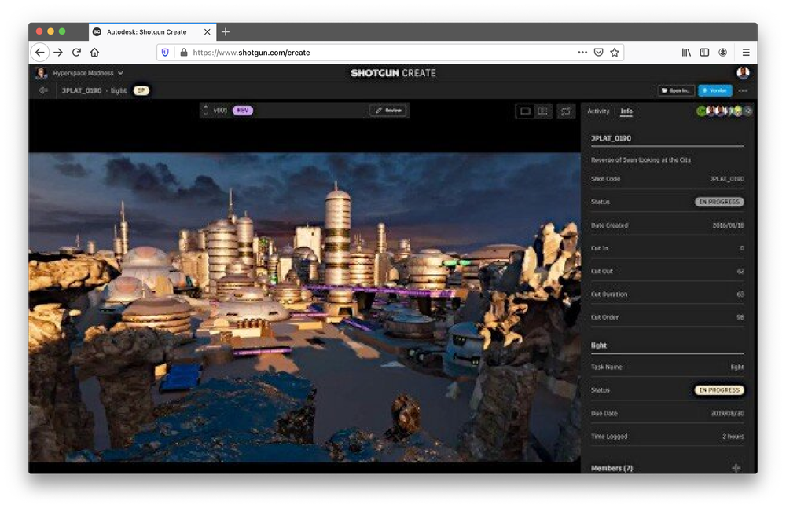Open the IP status badge in breadcrumb
786x508 pixels.
click(141, 90)
